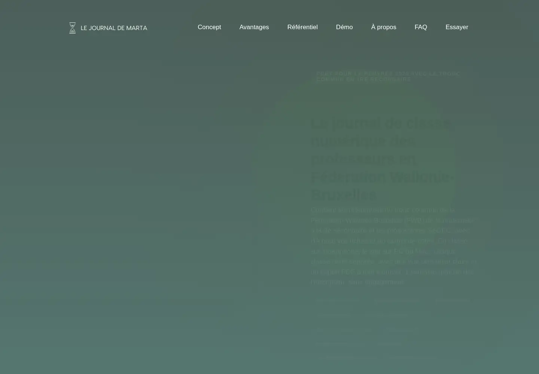This screenshot has height=374, width=539.
Task: Click the Essayer link
Action: tap(457, 27)
